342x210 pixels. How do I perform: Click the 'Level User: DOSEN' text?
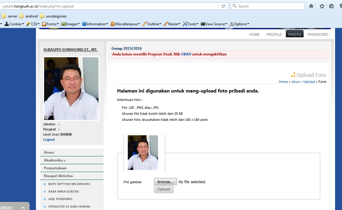[x=57, y=134]
